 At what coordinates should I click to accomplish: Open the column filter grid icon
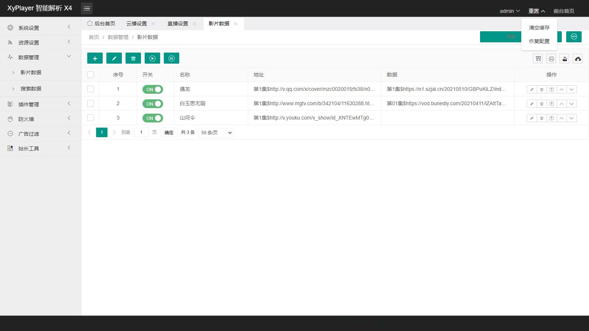pyautogui.click(x=538, y=58)
